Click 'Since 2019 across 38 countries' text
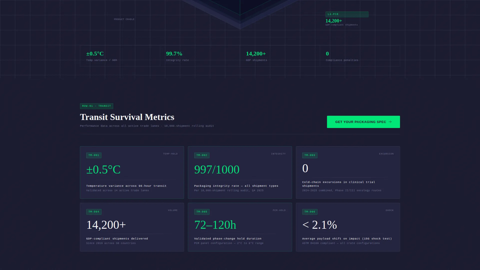The image size is (480, 270). (x=111, y=243)
